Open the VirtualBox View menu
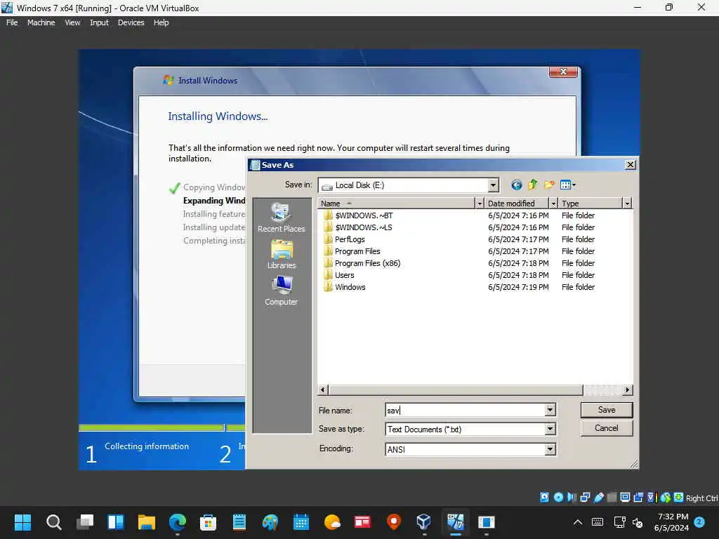 coord(72,22)
